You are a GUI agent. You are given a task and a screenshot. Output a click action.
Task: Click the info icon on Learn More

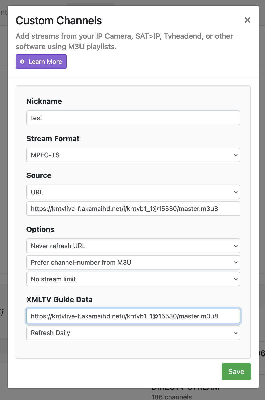tap(22, 62)
